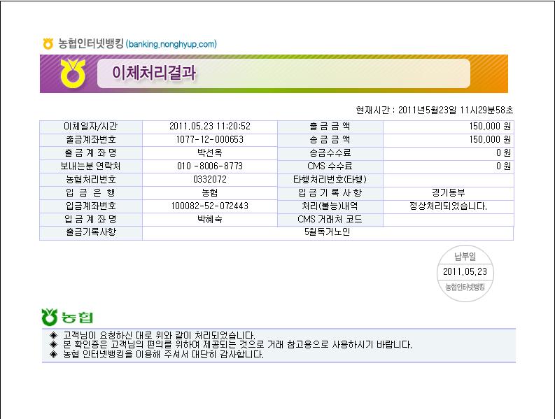Select the 출 금 금 액 label
Screen dimensions: 555x419
(x=330, y=127)
